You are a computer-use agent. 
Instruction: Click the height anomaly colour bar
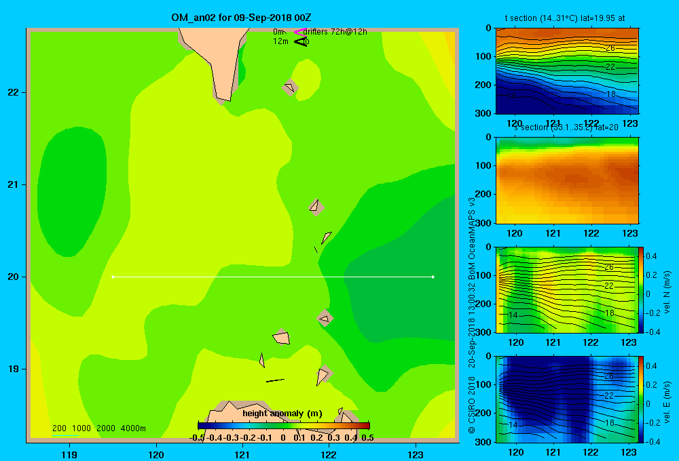284,426
